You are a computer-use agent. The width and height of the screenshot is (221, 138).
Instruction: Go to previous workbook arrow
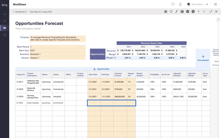[199, 12]
